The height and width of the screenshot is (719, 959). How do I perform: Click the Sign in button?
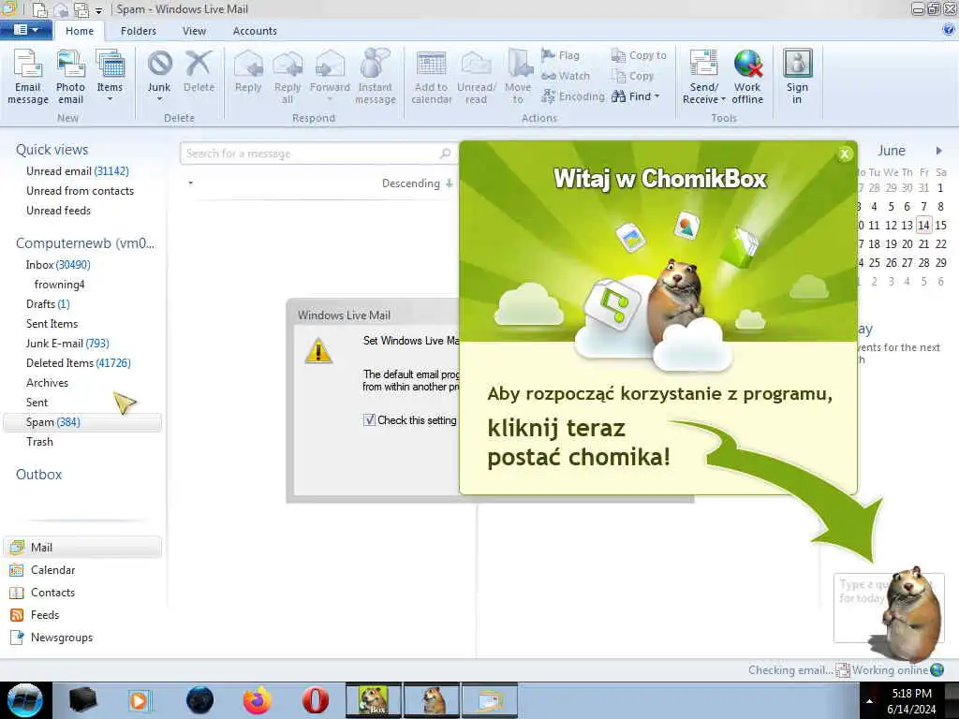pyautogui.click(x=797, y=77)
